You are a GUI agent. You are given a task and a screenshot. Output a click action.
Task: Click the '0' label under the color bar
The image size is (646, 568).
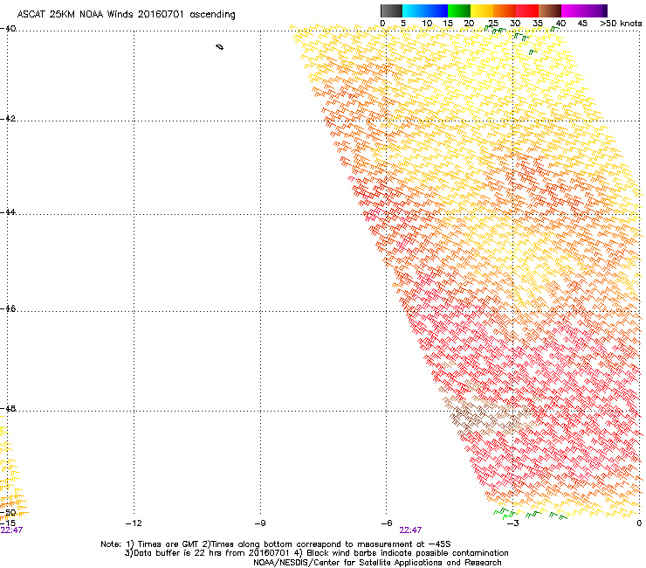pos(382,24)
